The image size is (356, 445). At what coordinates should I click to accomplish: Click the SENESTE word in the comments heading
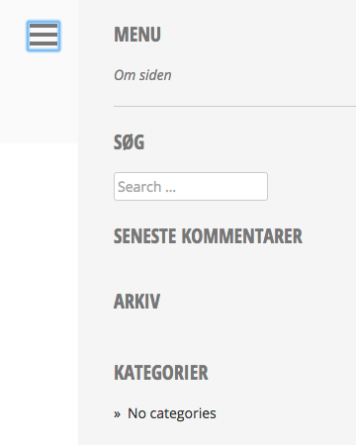[x=144, y=236]
